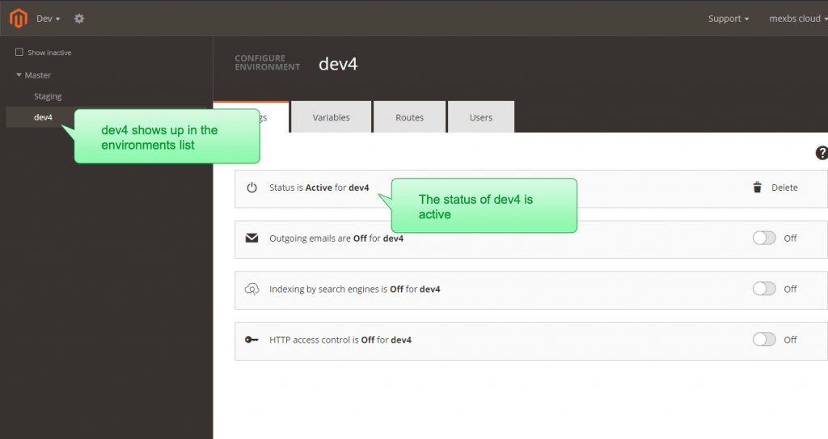Toggle HTTP access control switch
Image resolution: width=828 pixels, height=439 pixels.
pos(764,340)
